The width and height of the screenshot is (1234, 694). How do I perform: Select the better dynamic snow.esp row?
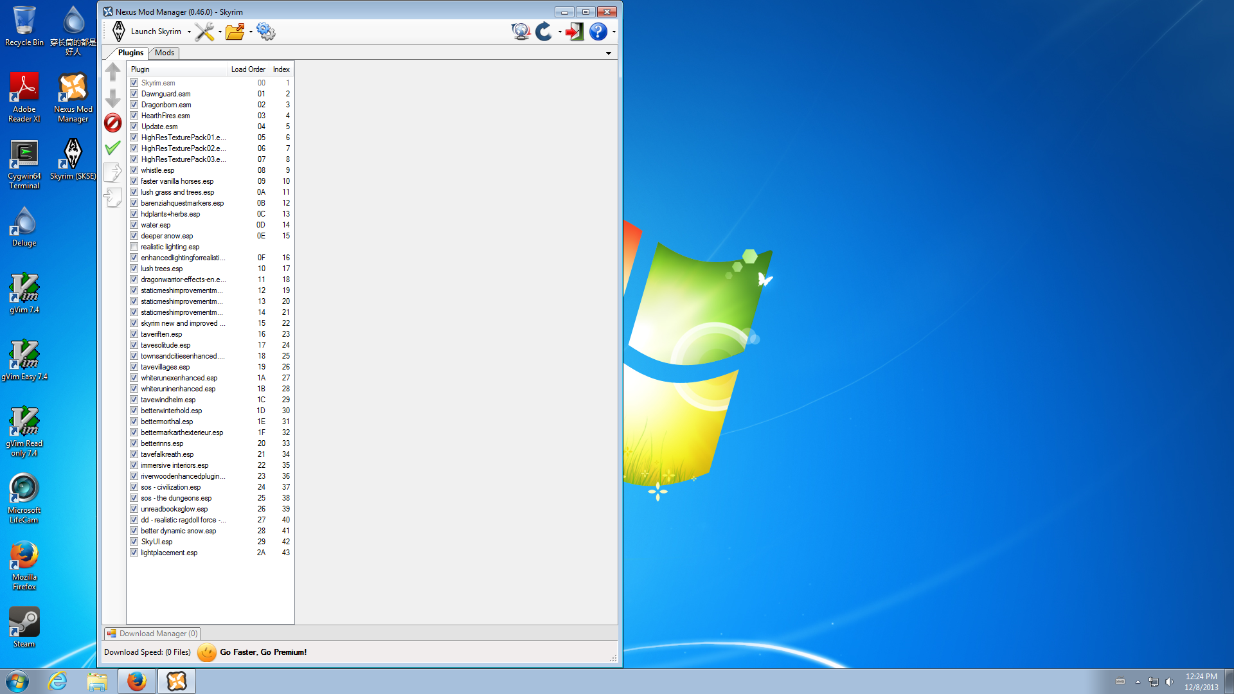[x=210, y=531]
